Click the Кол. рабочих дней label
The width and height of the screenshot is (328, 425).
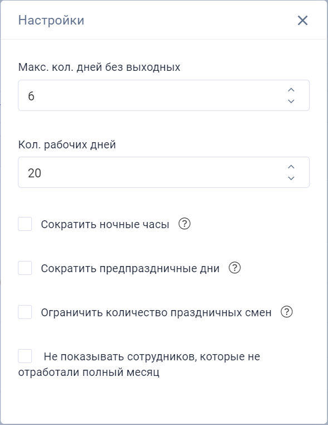tap(67, 144)
